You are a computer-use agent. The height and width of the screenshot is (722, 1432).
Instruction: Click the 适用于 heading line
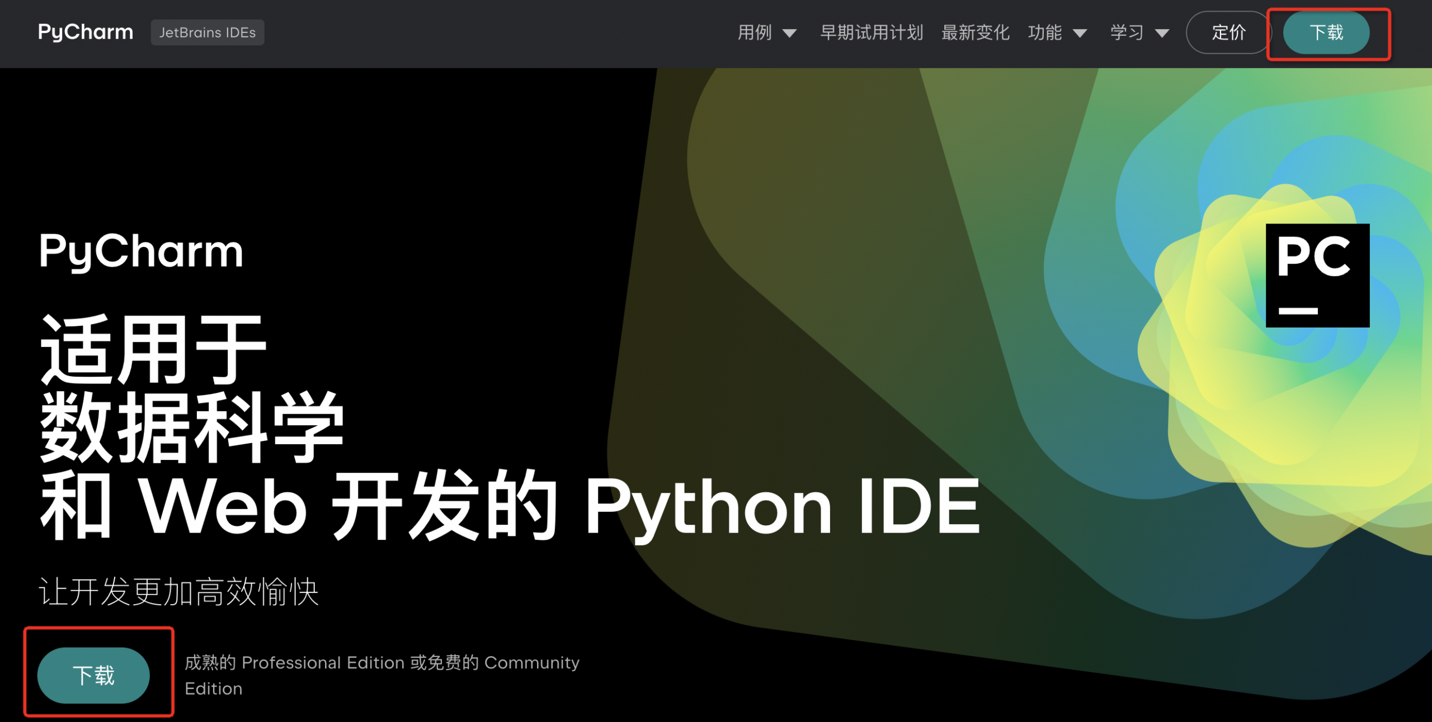click(153, 350)
